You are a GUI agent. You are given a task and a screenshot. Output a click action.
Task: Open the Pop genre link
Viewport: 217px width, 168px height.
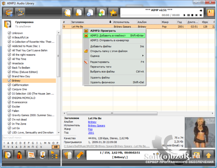[90, 129]
